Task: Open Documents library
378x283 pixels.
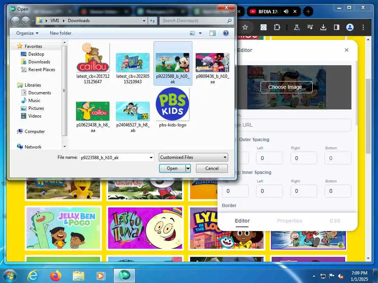Action: (x=39, y=92)
